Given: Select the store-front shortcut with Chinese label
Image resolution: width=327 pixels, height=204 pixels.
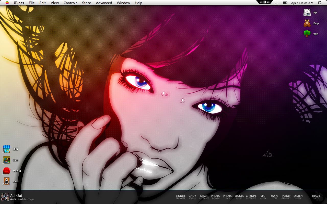Looking at the screenshot, I should tap(6, 149).
